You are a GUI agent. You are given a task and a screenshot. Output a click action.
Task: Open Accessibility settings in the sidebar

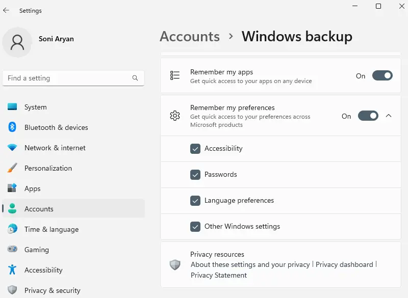43,270
